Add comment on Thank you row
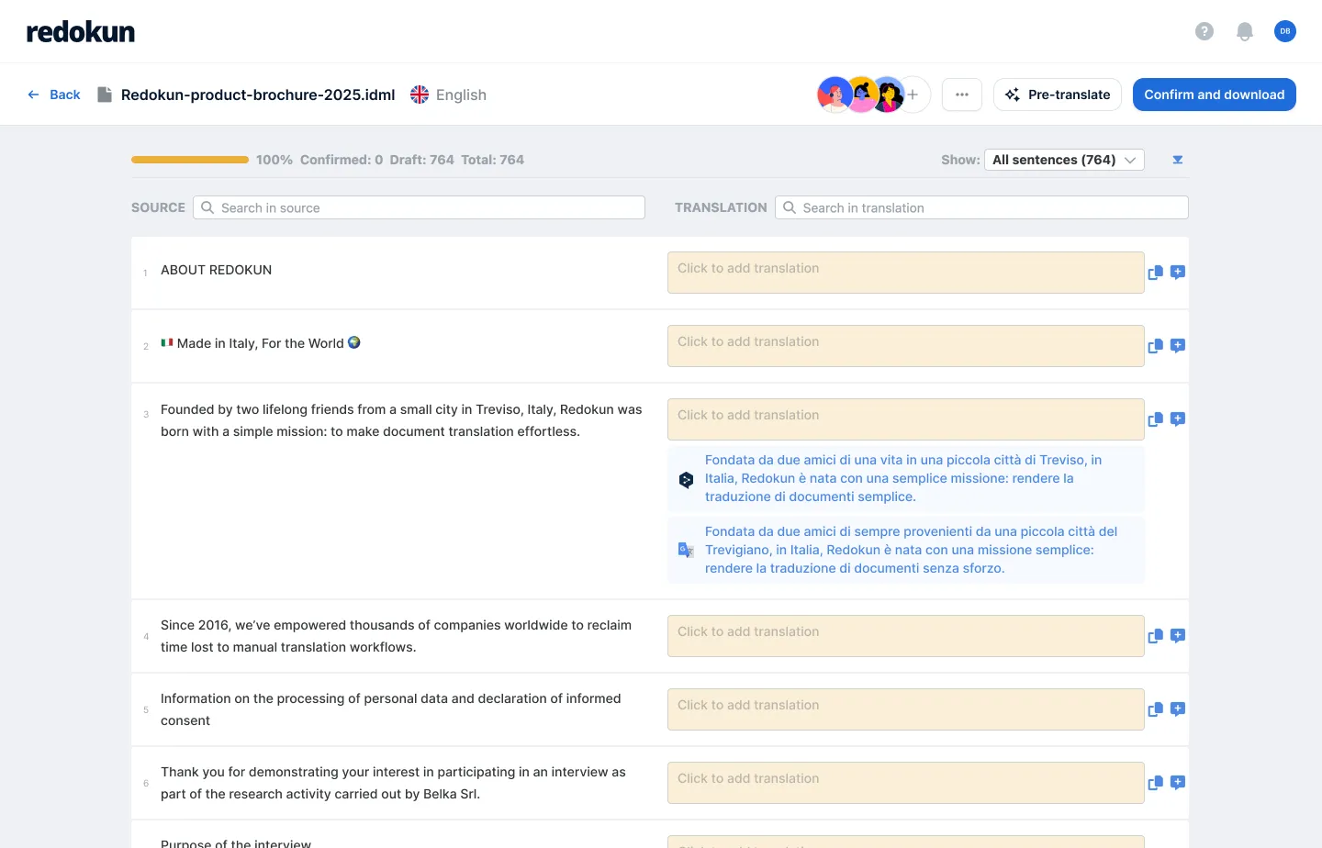The width and height of the screenshot is (1322, 848). click(x=1178, y=783)
